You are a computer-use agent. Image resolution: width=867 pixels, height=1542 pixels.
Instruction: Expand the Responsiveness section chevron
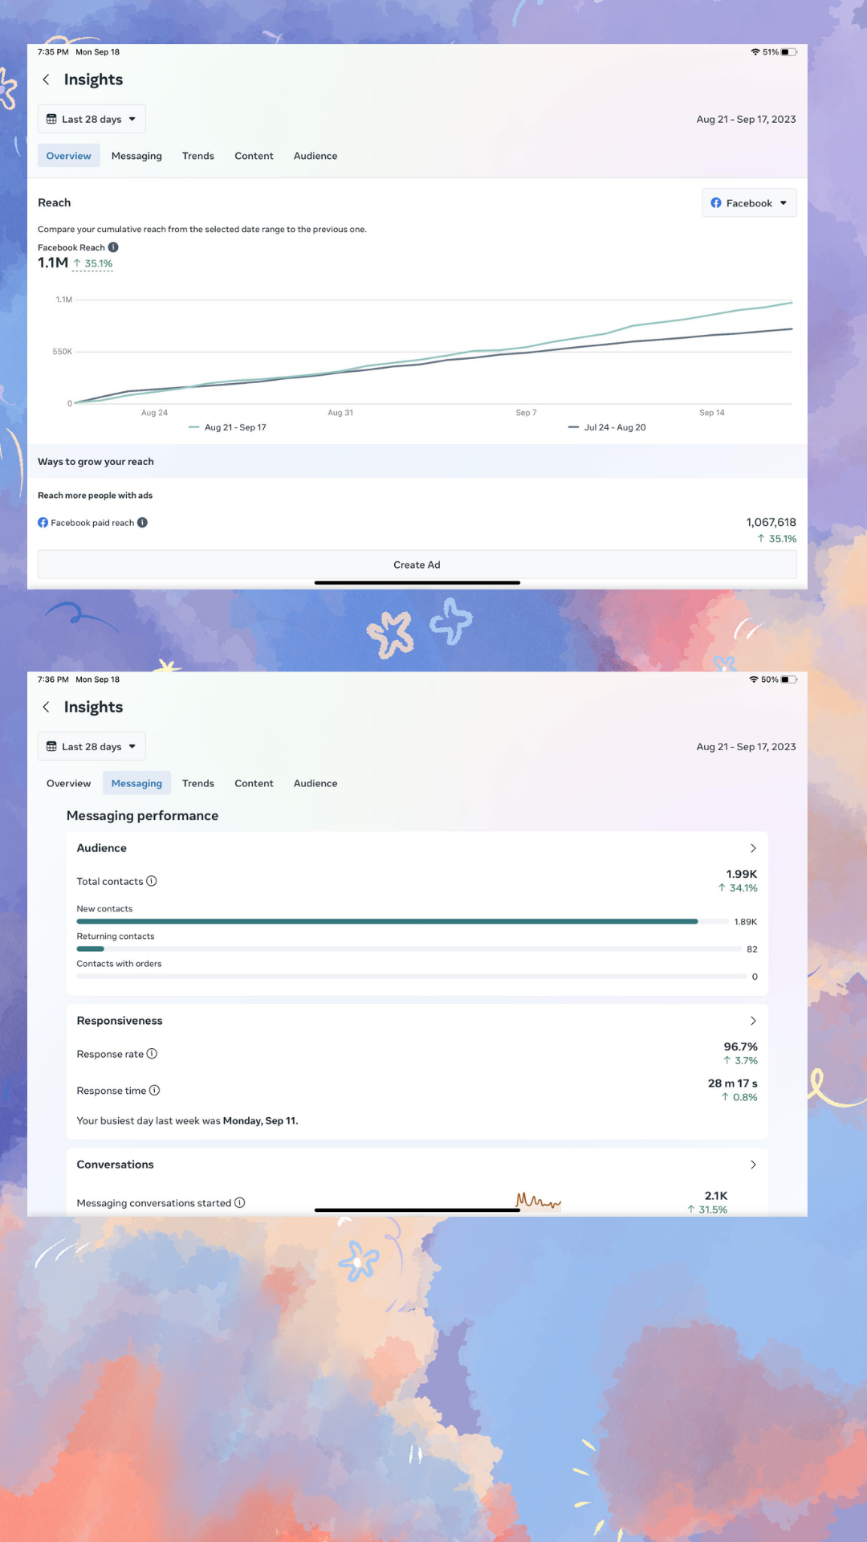pyautogui.click(x=753, y=1021)
